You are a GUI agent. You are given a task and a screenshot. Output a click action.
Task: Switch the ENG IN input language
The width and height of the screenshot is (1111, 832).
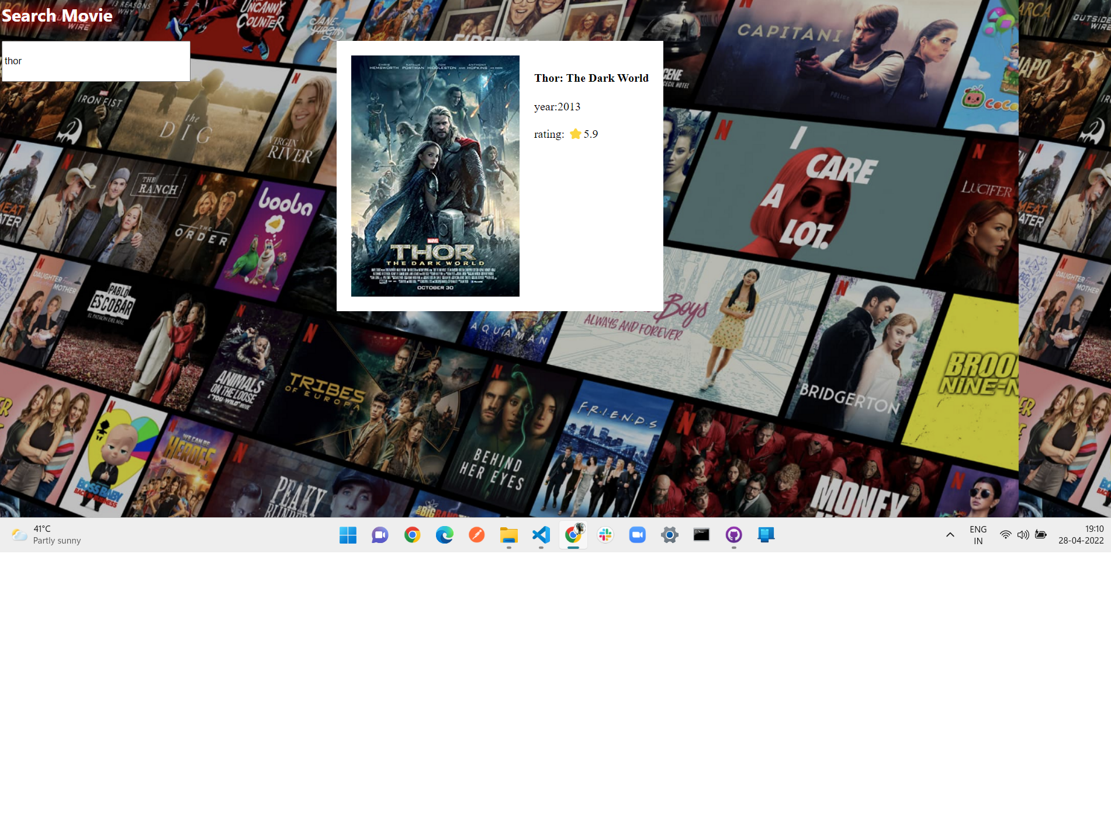click(x=978, y=535)
